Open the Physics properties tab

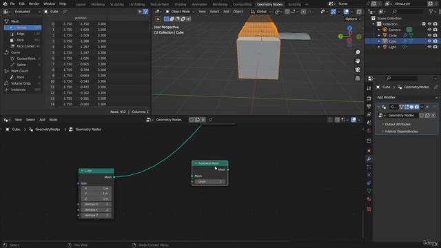pyautogui.click(x=369, y=175)
